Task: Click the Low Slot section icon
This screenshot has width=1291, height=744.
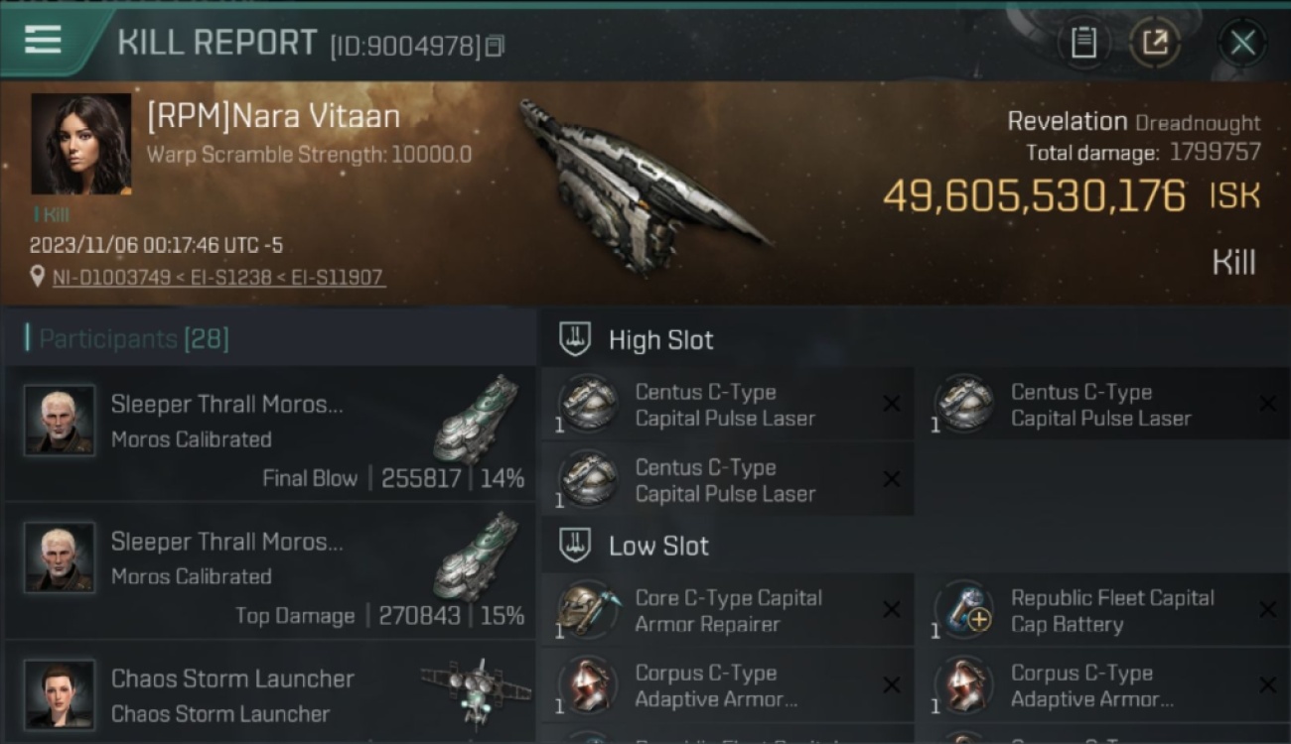Action: coord(576,545)
